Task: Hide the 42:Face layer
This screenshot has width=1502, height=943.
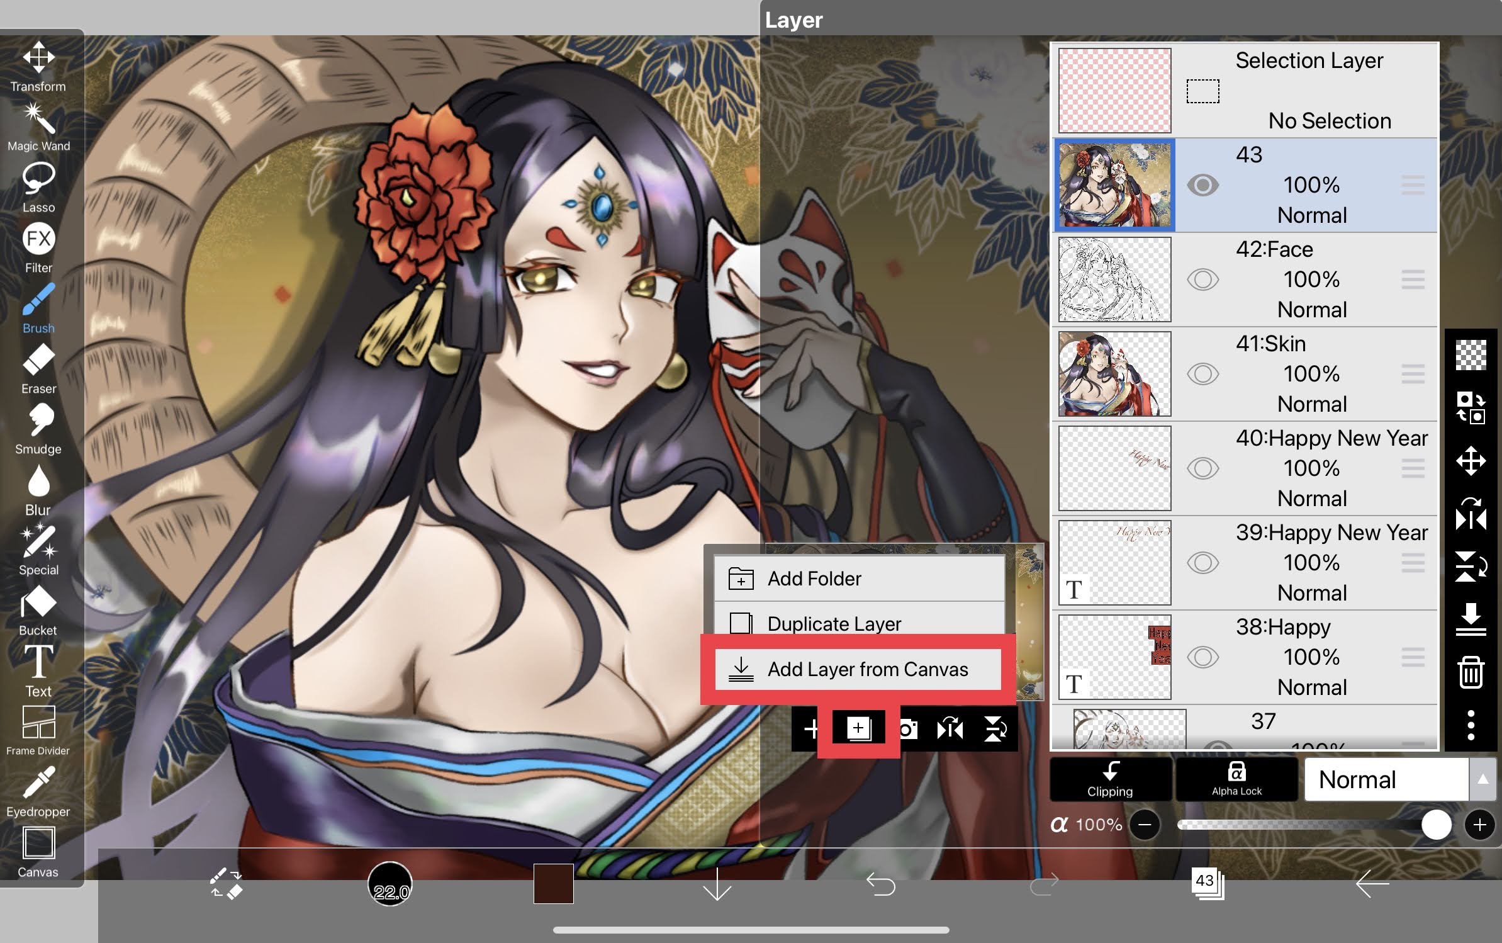Action: [x=1204, y=280]
